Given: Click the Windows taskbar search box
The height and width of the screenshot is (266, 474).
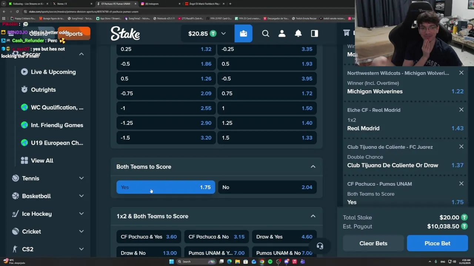Looking at the screenshot, I should (196, 262).
